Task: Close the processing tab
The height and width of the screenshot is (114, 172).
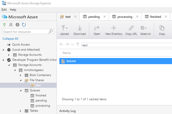Action: [x=137, y=17]
